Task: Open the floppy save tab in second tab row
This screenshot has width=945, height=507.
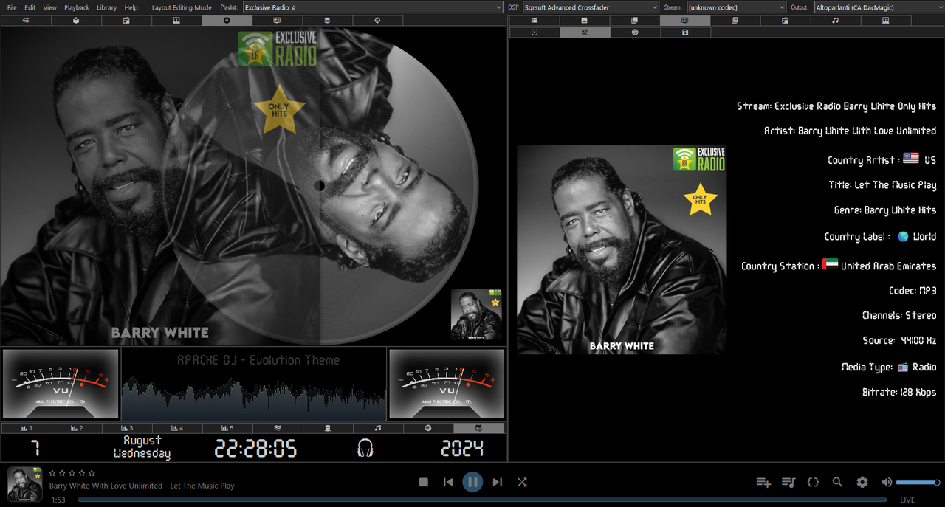Action: click(685, 32)
